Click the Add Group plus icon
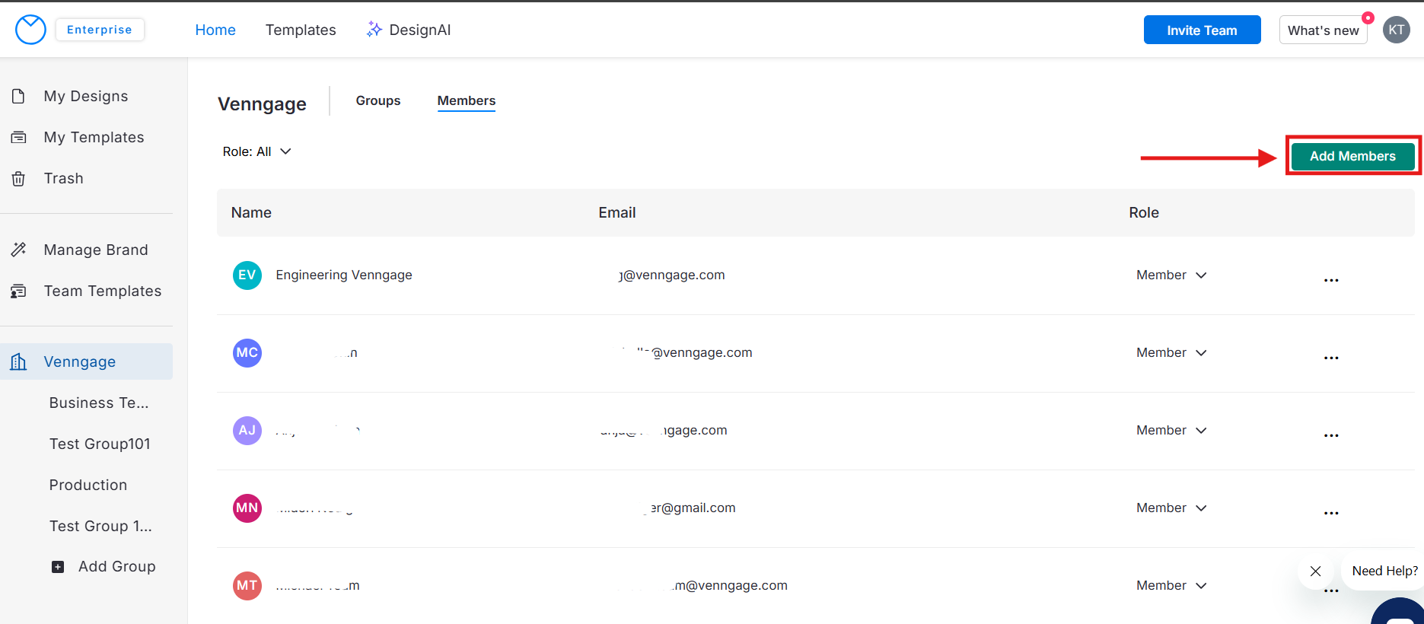The height and width of the screenshot is (624, 1424). tap(58, 567)
